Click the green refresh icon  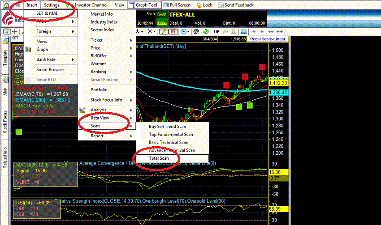(x=206, y=31)
